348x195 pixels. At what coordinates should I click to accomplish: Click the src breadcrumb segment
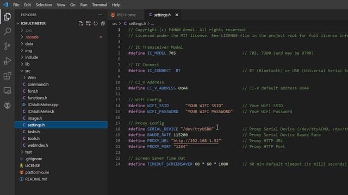point(115,23)
